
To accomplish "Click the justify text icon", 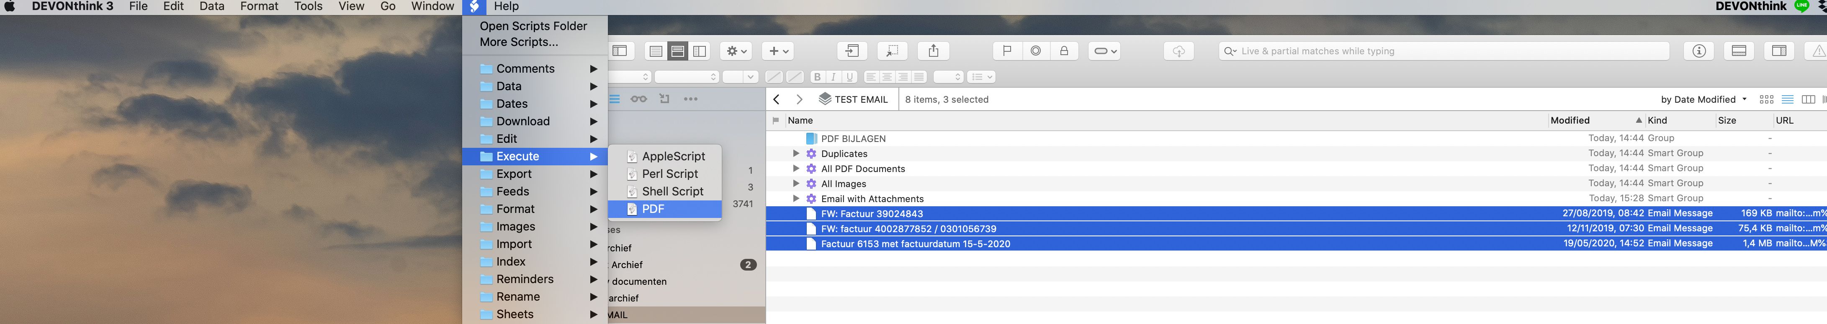I will [x=919, y=77].
